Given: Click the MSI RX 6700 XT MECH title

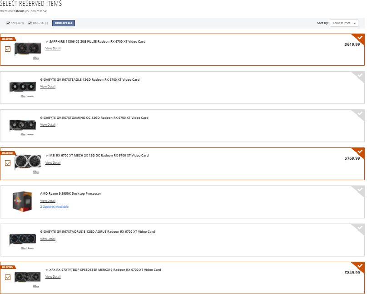Looking at the screenshot, I should click(99, 156).
